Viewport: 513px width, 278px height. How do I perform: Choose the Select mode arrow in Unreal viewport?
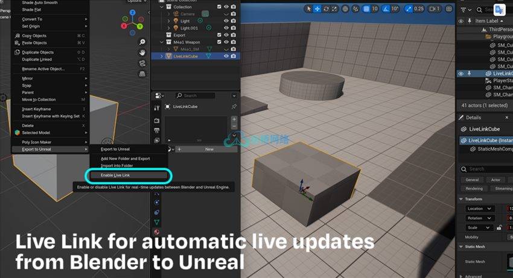click(308, 9)
